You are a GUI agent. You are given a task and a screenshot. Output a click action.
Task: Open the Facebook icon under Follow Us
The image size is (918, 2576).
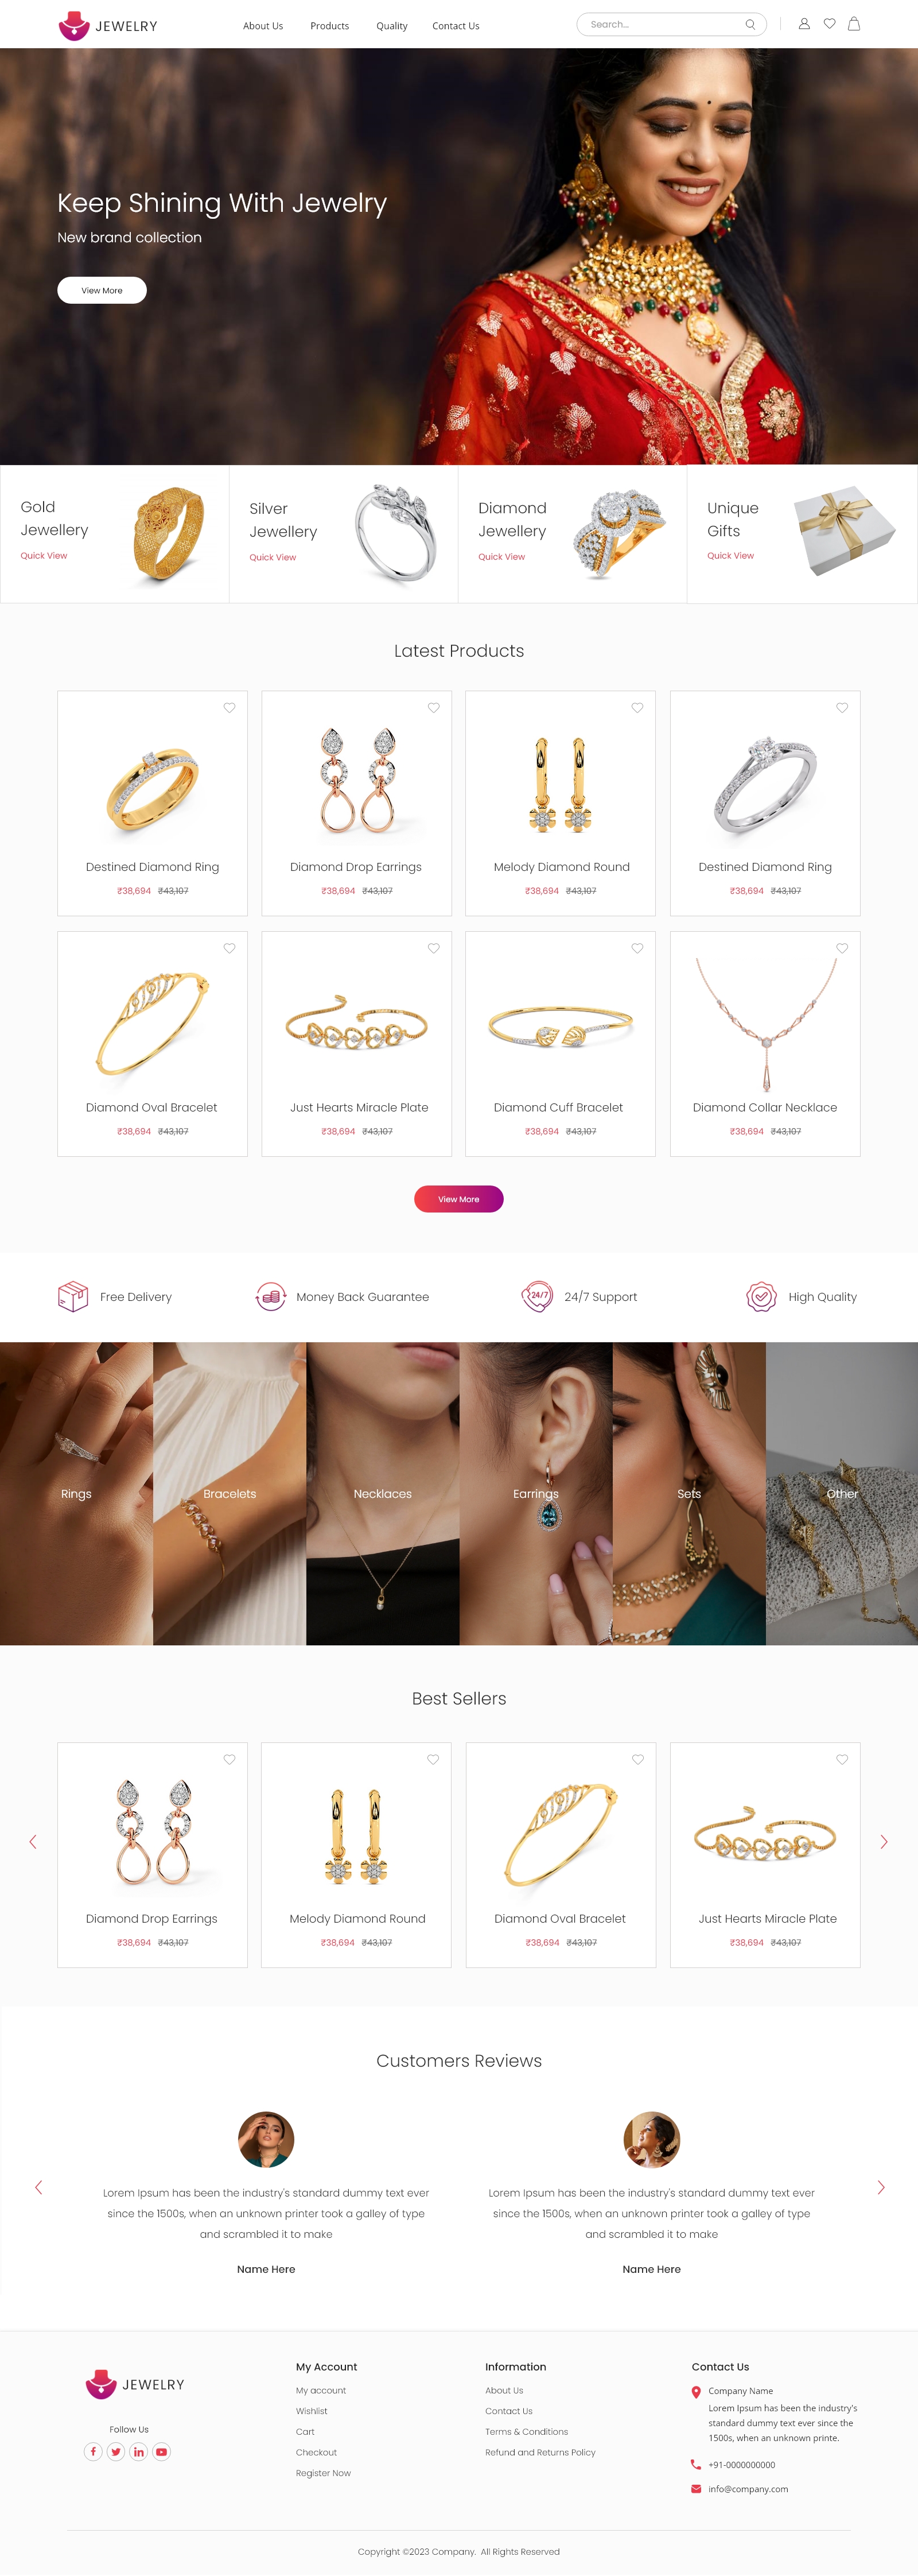[93, 2451]
